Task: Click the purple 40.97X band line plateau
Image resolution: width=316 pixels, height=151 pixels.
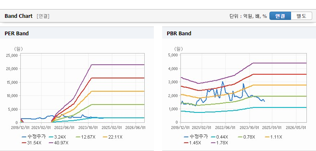Action: [118, 65]
